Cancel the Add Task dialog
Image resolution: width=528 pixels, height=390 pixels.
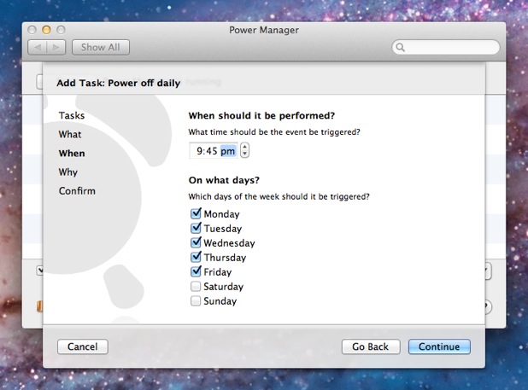[83, 346]
